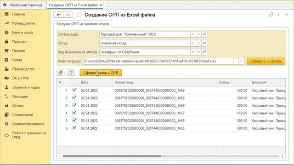Click the Сформировать ОРП button
Image resolution: width=294 pixels, height=165 pixels.
pyautogui.click(x=101, y=72)
